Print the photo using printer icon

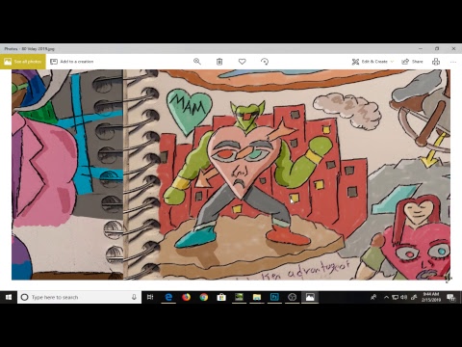coord(436,62)
